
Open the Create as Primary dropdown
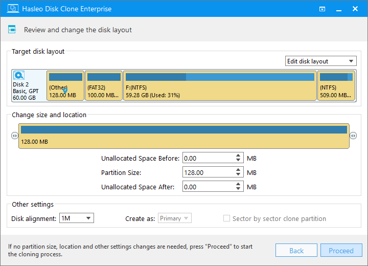pos(175,218)
